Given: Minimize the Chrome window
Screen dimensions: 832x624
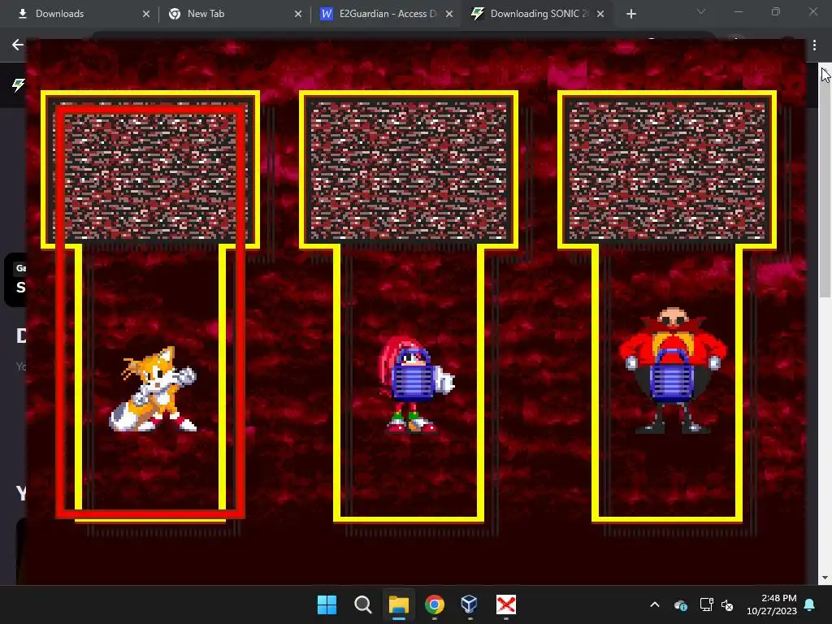Looking at the screenshot, I should (x=738, y=11).
